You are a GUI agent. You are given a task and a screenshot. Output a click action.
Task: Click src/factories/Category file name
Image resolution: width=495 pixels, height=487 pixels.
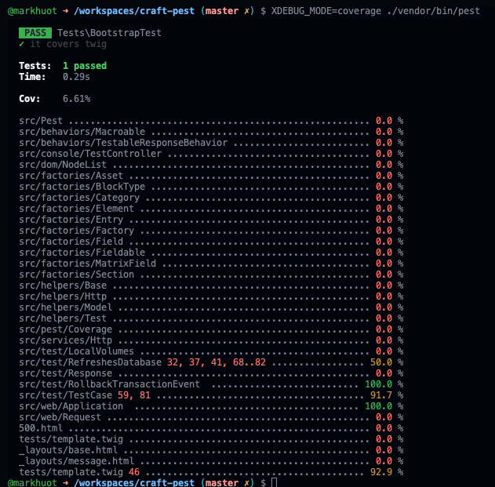(79, 198)
